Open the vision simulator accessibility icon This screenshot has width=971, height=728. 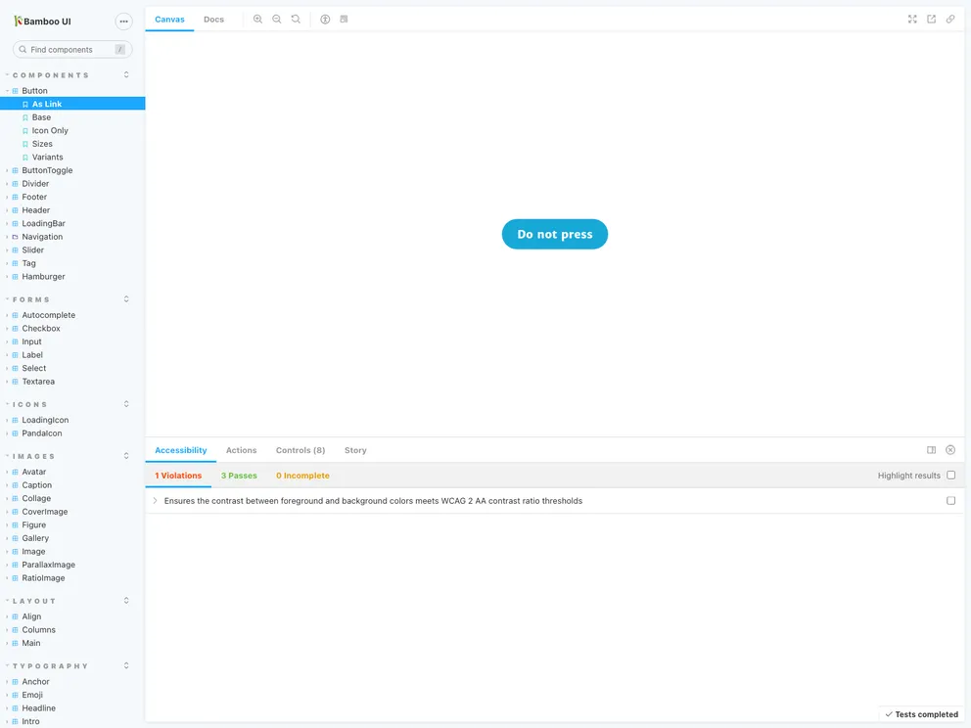pyautogui.click(x=326, y=19)
